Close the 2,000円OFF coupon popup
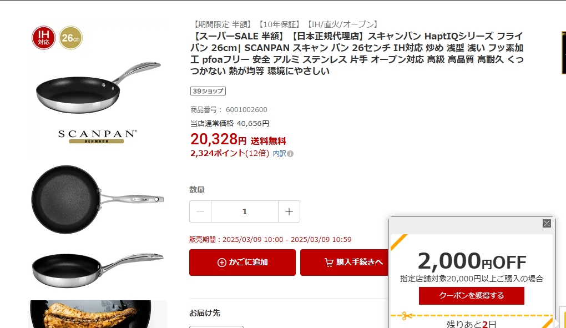This screenshot has height=328, width=566. 547,223
